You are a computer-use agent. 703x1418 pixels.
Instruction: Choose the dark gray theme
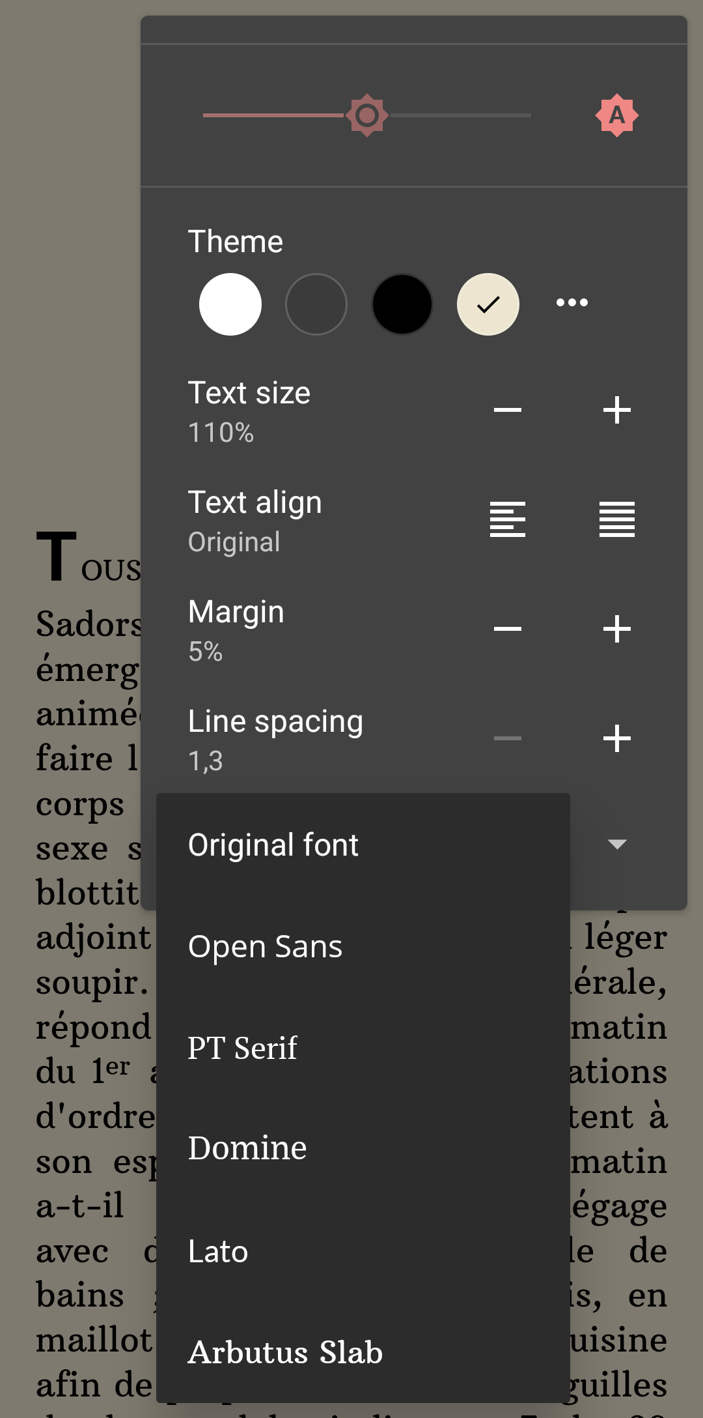pos(316,304)
